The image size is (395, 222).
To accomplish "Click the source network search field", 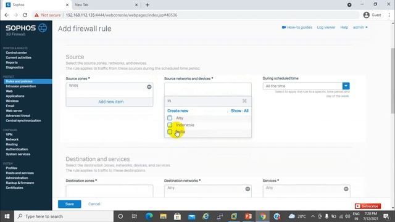I will (204, 101).
